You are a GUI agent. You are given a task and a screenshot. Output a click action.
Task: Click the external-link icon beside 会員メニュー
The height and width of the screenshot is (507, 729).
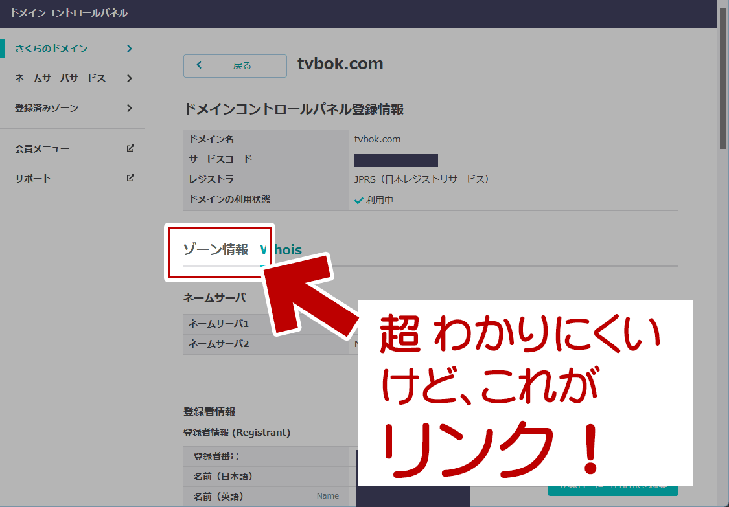point(131,148)
